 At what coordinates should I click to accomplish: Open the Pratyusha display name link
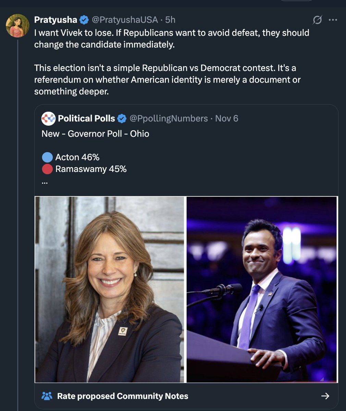click(55, 20)
